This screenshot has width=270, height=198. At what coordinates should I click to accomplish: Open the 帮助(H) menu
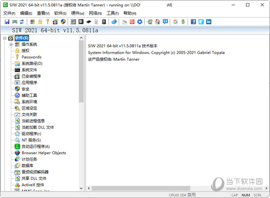130,13
